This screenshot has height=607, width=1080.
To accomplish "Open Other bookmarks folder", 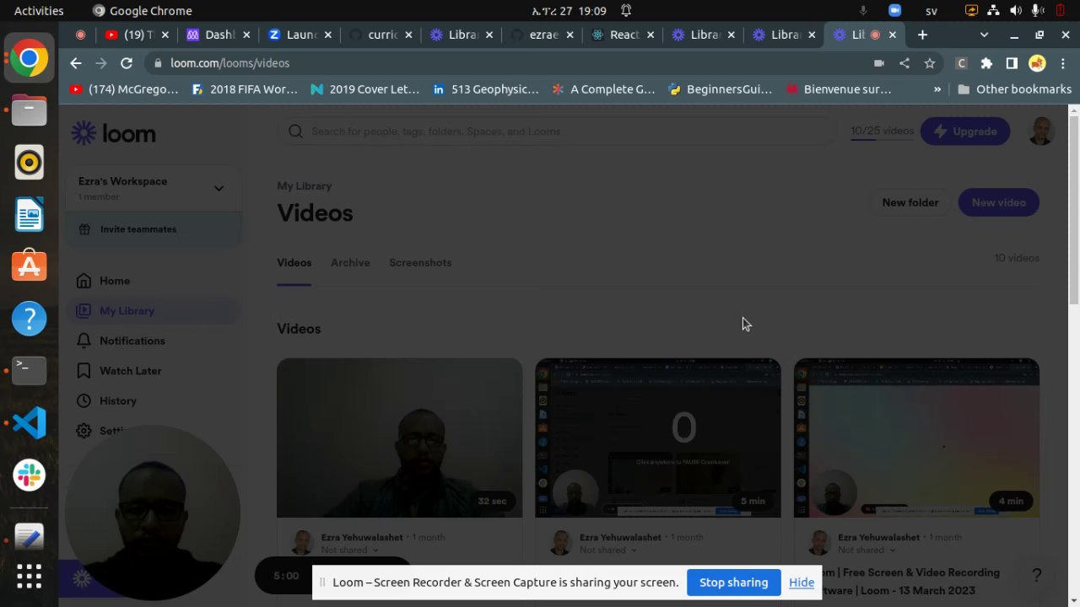I will 1014,89.
